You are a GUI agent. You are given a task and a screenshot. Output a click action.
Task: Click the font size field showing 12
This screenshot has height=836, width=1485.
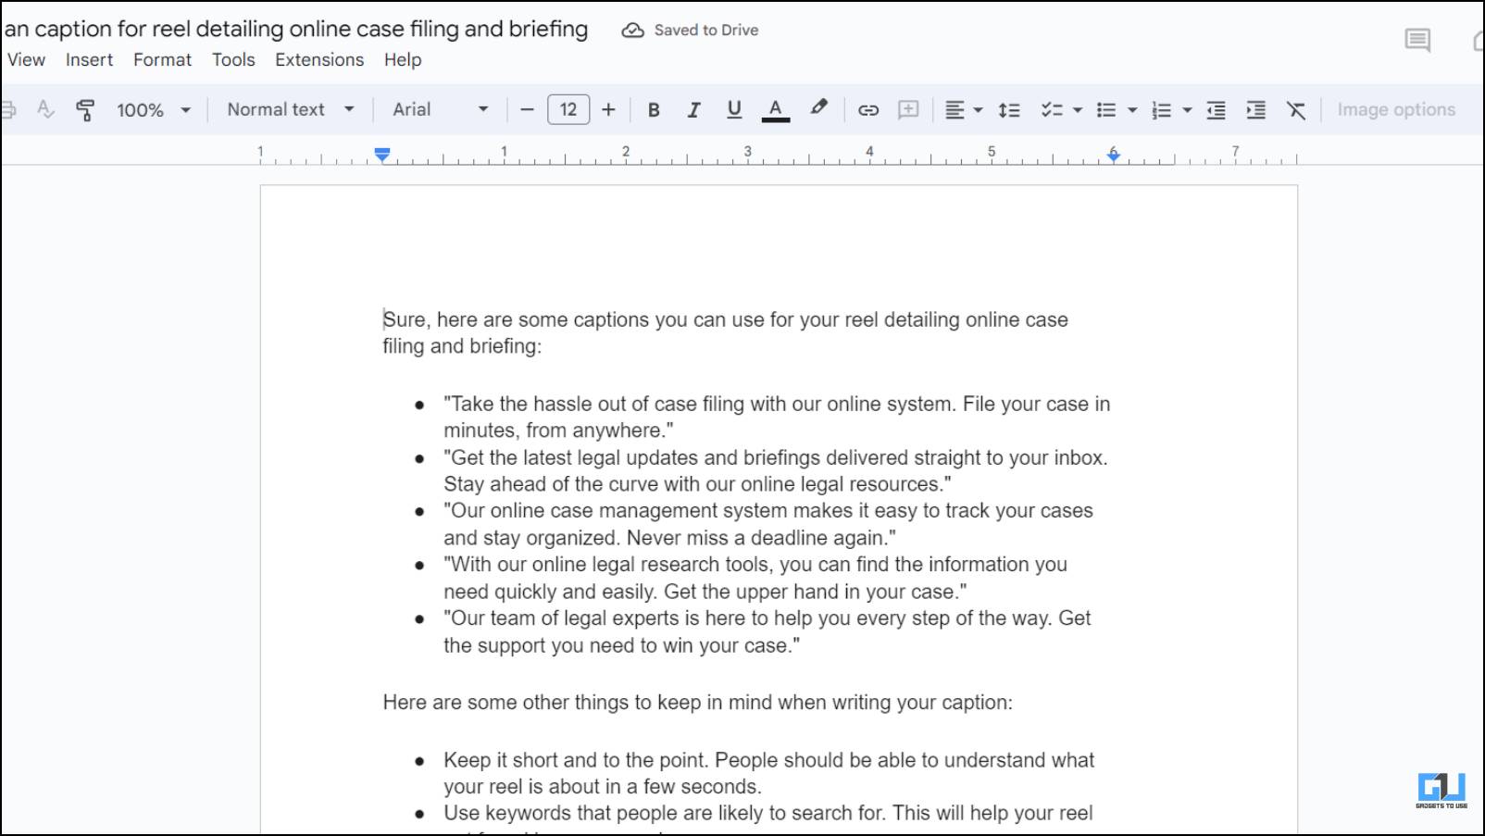pyautogui.click(x=568, y=109)
